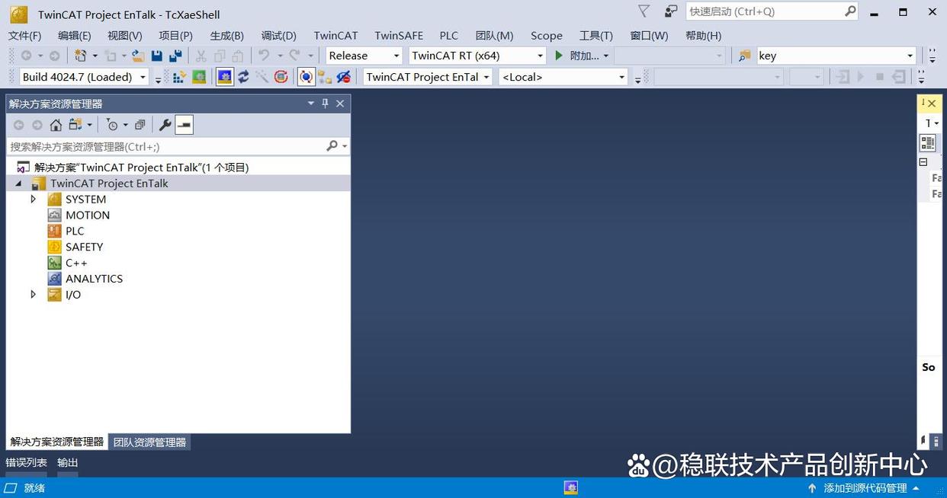Toggle the blue TwinCAT Config Mode icon
The width and height of the screenshot is (947, 498).
pyautogui.click(x=225, y=77)
